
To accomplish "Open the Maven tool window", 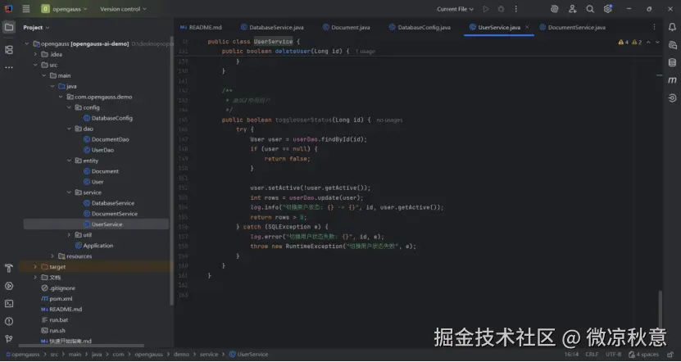I will (x=672, y=80).
